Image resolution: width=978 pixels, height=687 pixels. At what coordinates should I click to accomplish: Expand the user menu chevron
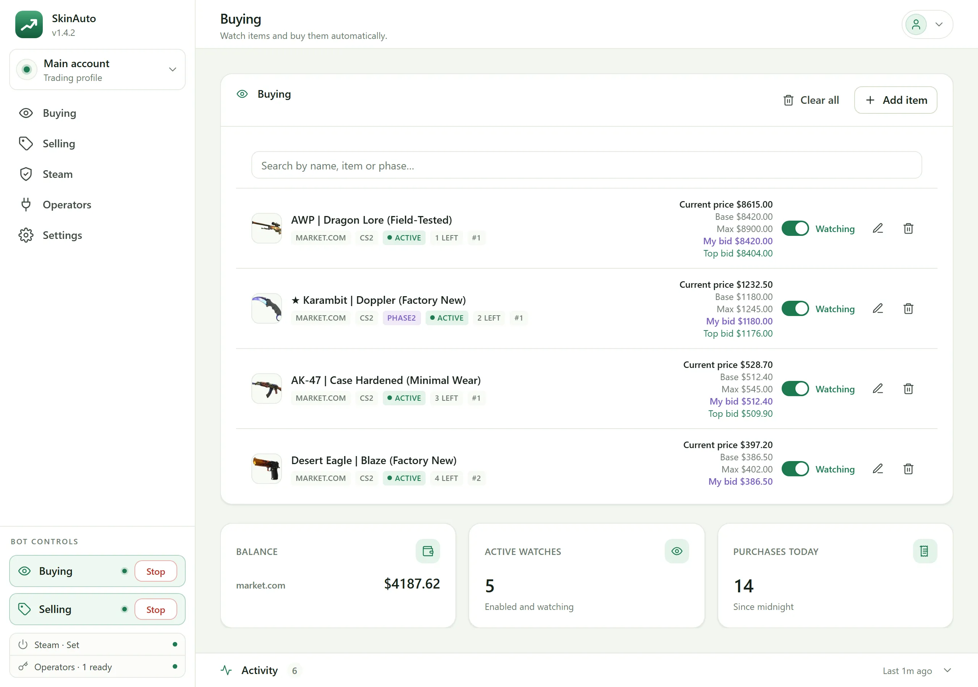pyautogui.click(x=939, y=25)
